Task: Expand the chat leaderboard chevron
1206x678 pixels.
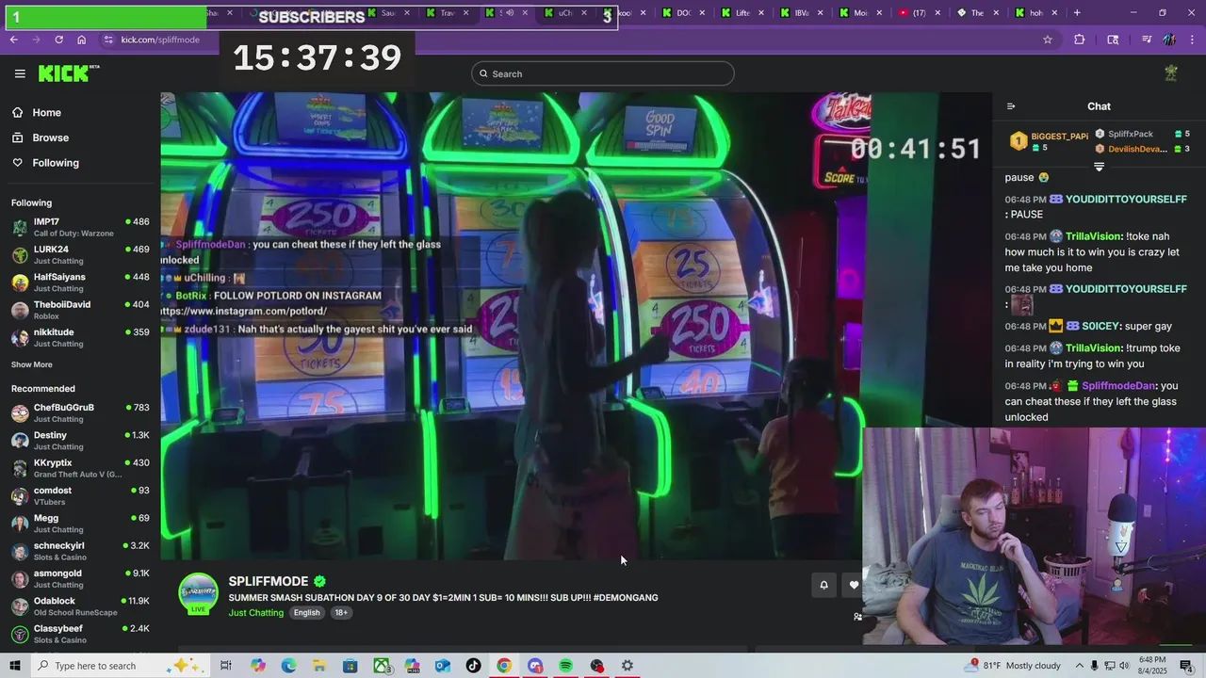Action: tap(1099, 167)
